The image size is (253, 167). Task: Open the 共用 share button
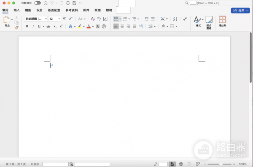click(x=240, y=10)
